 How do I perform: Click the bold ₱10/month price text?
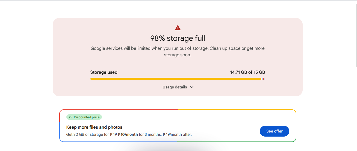click(128, 134)
